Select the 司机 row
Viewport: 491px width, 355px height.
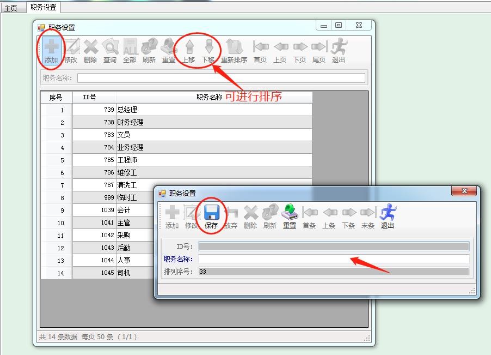click(97, 273)
